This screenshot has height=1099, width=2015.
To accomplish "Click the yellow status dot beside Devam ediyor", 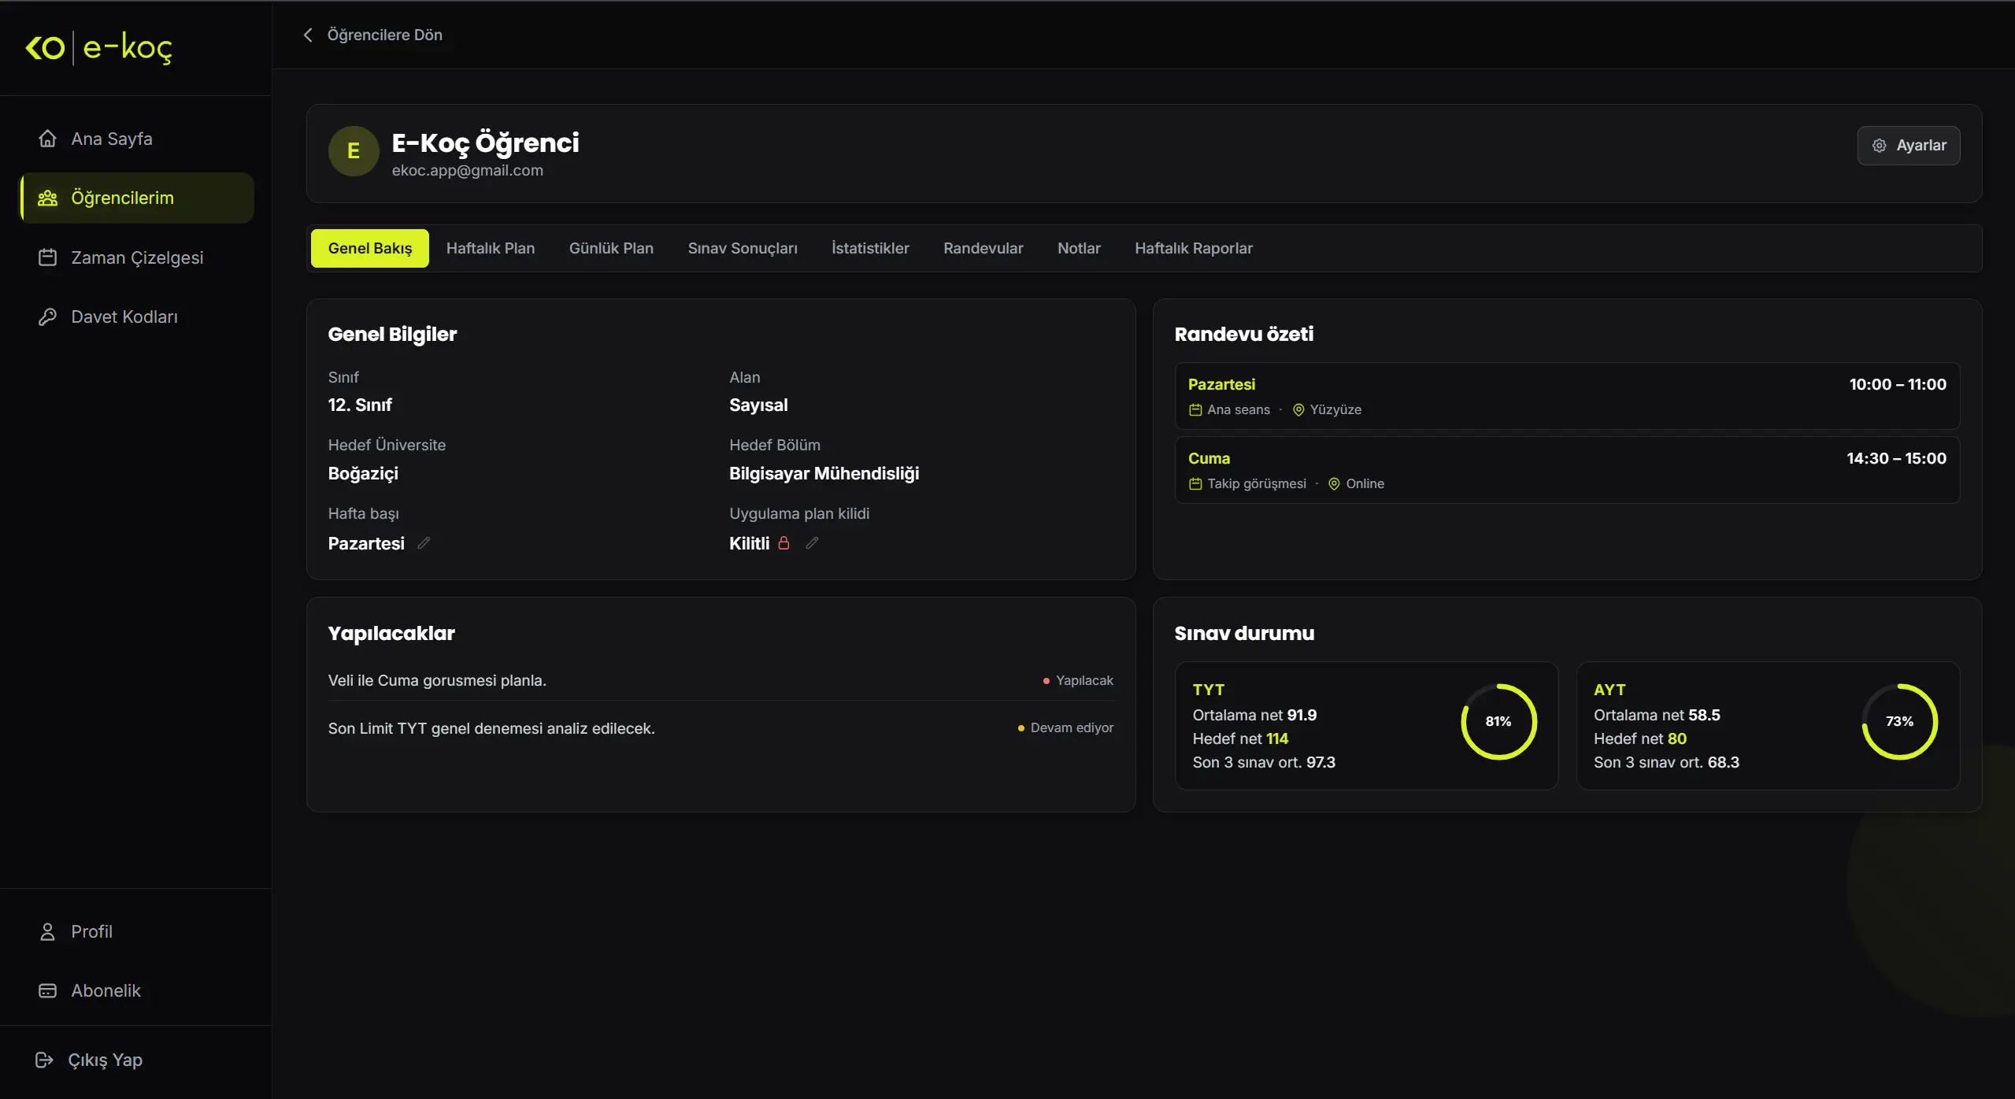I will pos(1020,728).
